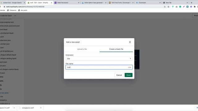Viewport: 198px width, 111px height.
Task: Confirm with the green Done button
Action: click(128, 75)
